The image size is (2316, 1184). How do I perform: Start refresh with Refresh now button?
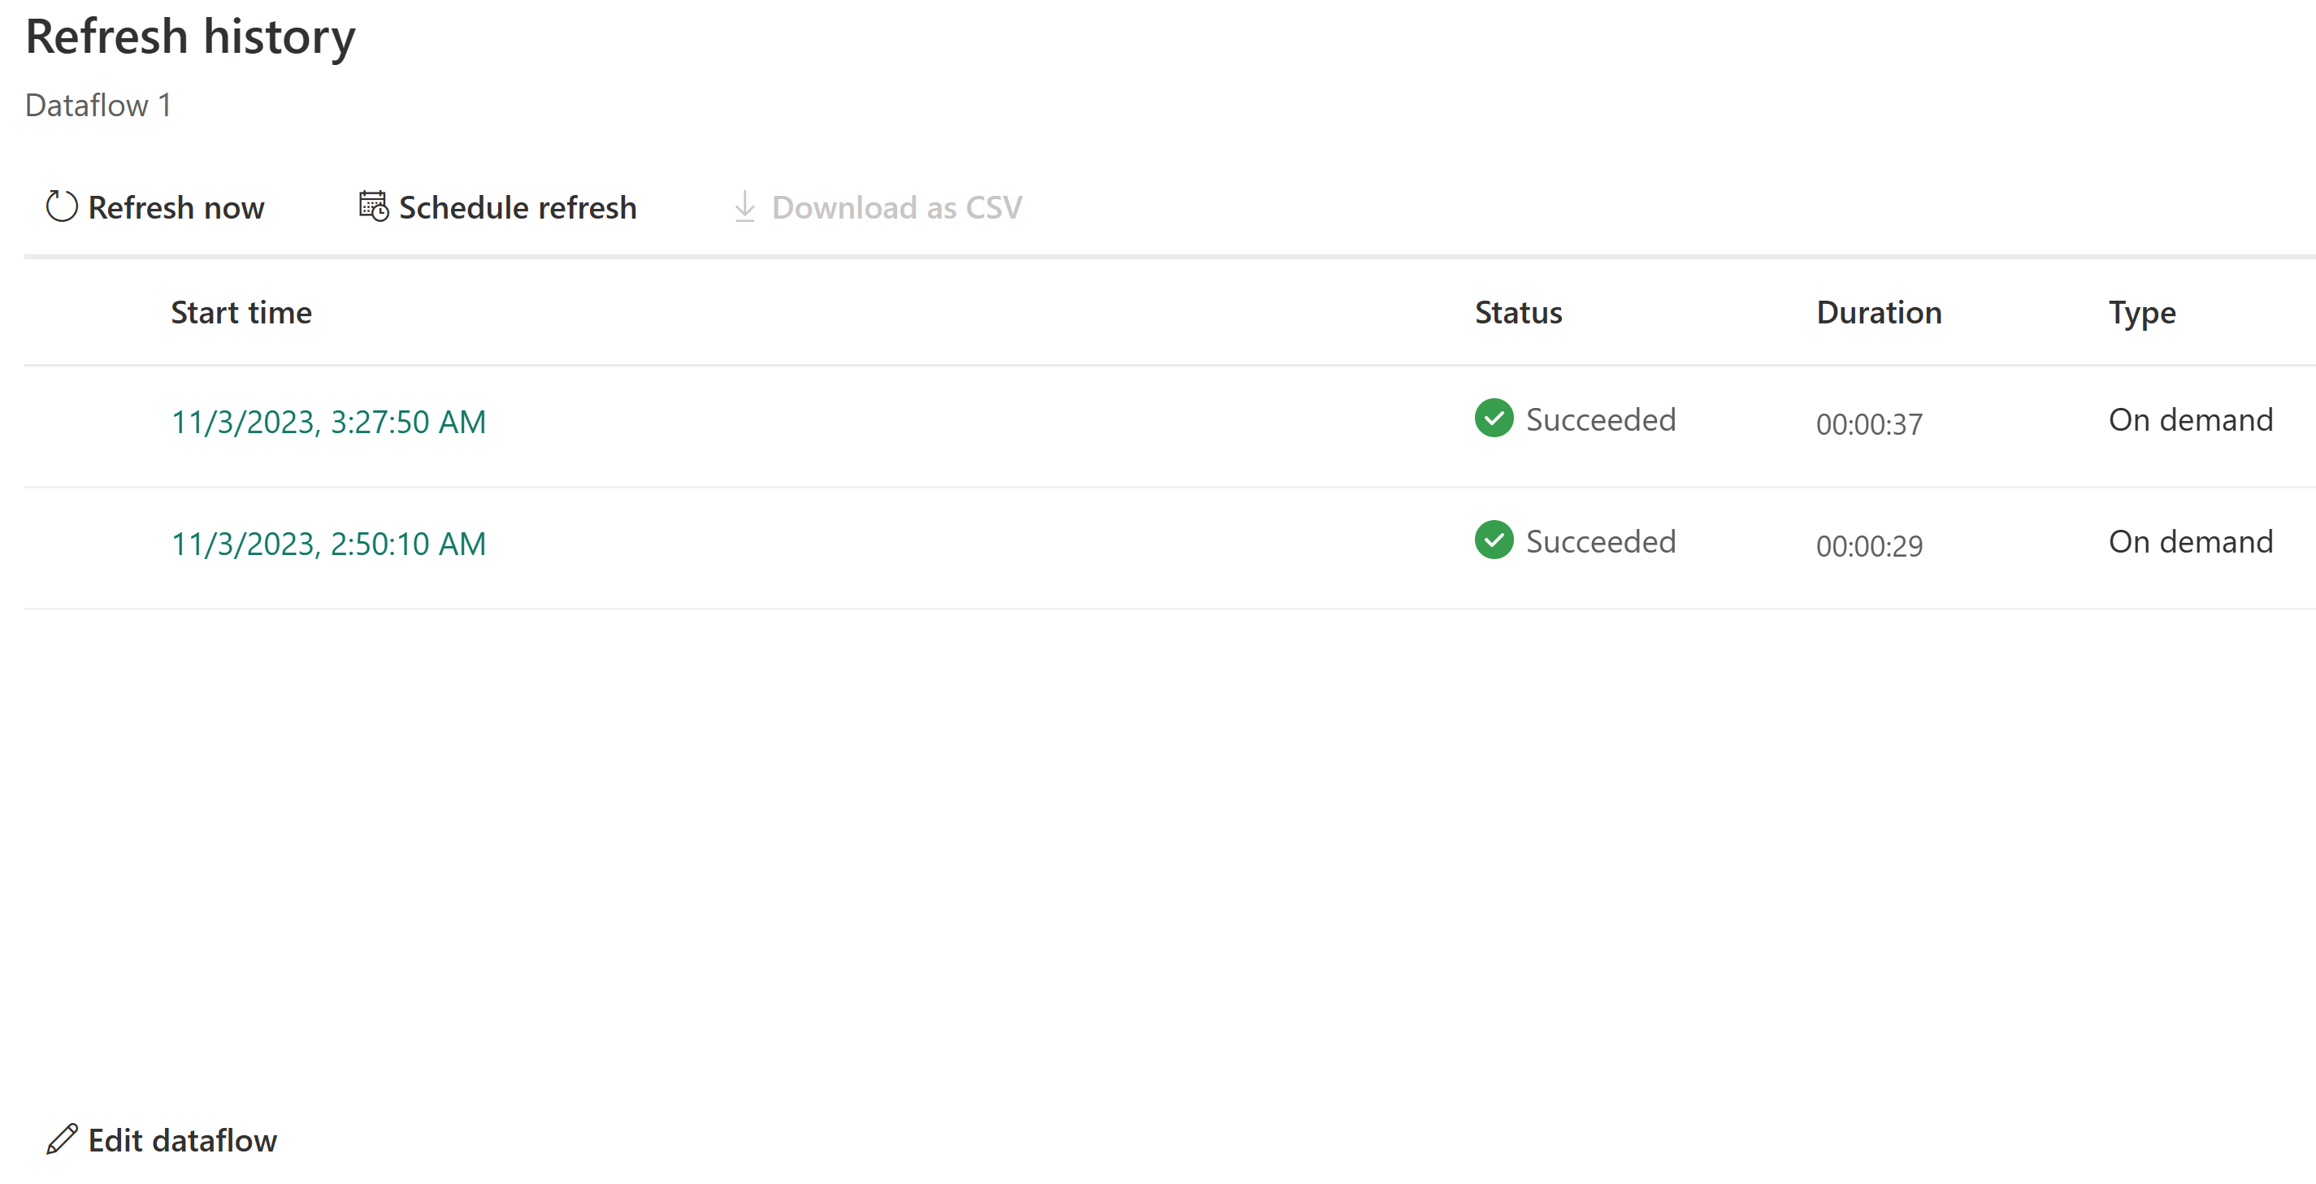[154, 208]
